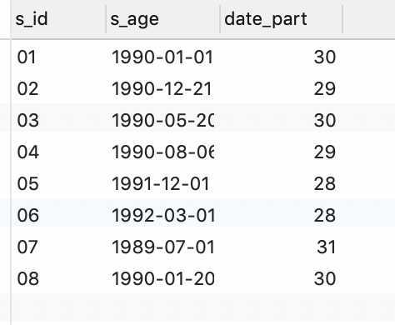
Task: Select the cell with date 1990-12-21
Action: pyautogui.click(x=162, y=89)
